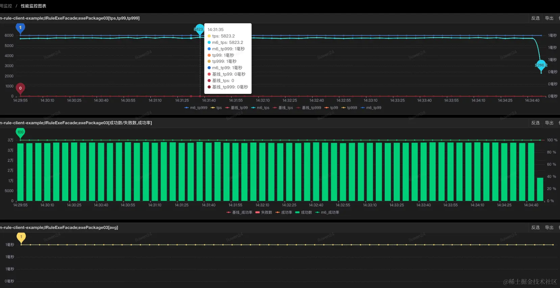Click tooltip entry 'm6_tps: 5823.2'
The width and height of the screenshot is (560, 288).
point(225,43)
